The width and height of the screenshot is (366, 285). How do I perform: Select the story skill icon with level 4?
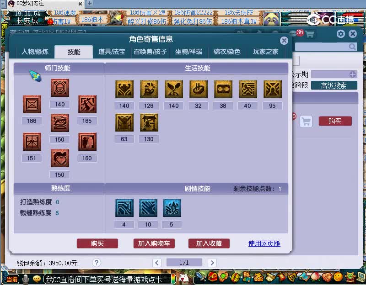[124, 208]
